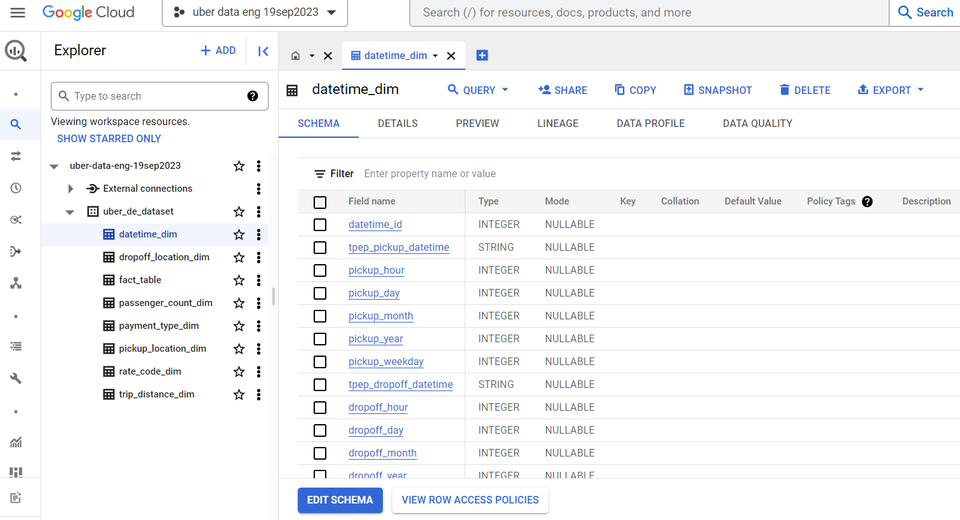Viewport: 960px width, 520px height.
Task: Expand the External connections tree node
Action: pyautogui.click(x=70, y=188)
